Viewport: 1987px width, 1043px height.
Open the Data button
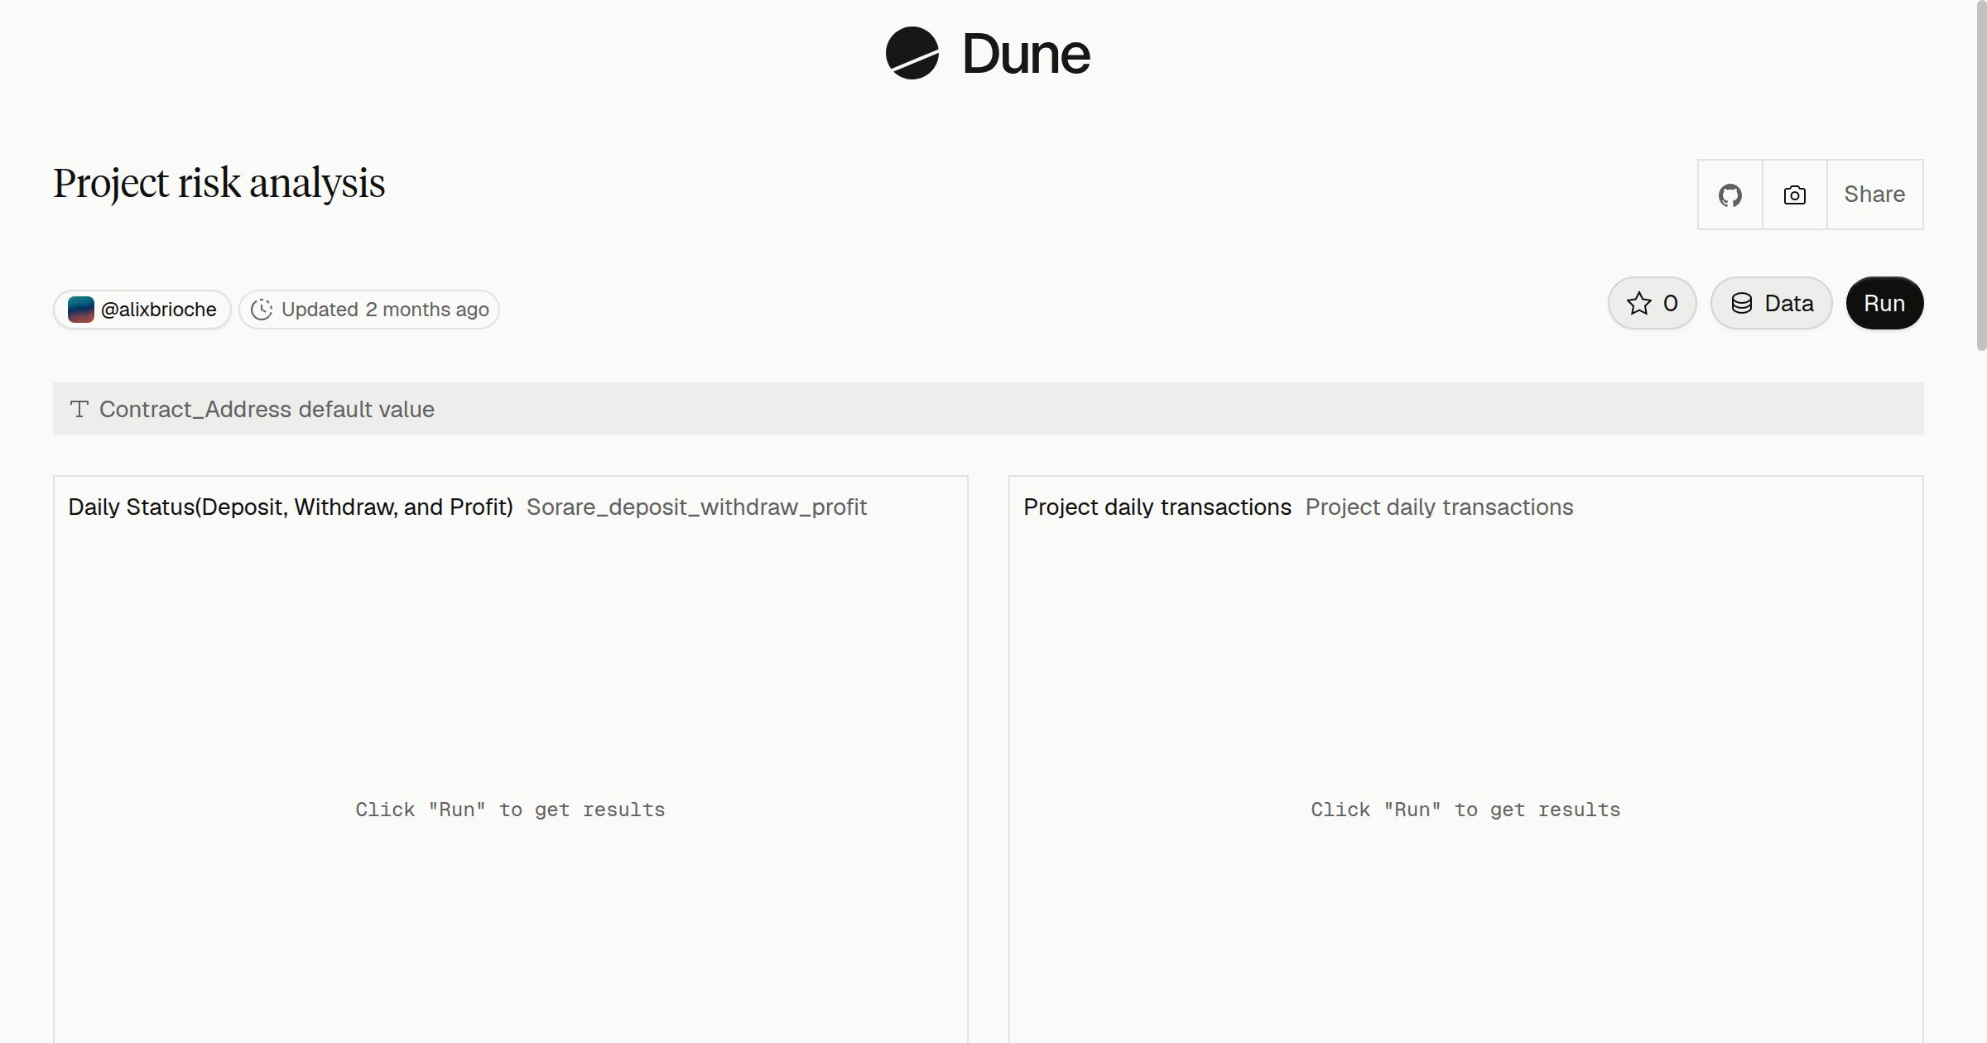click(x=1771, y=303)
